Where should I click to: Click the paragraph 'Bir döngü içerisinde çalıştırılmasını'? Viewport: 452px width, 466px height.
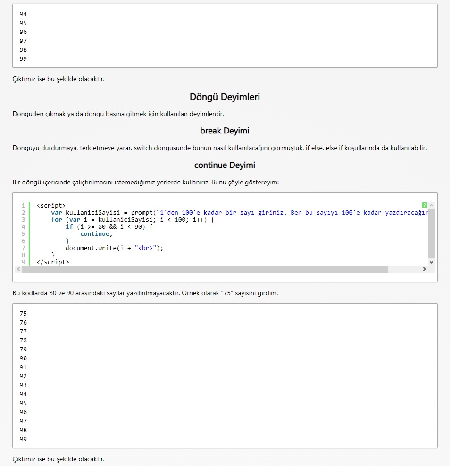click(x=146, y=182)
